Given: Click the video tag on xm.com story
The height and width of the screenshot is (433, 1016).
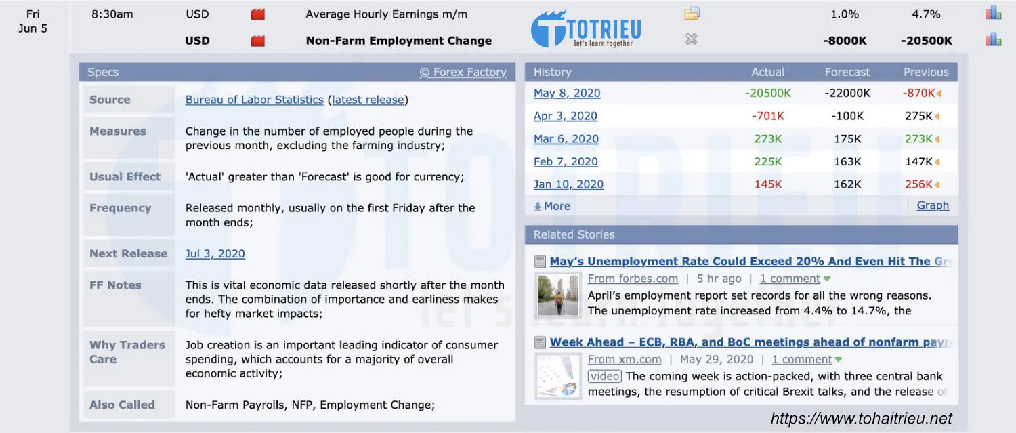Looking at the screenshot, I should 604,376.
